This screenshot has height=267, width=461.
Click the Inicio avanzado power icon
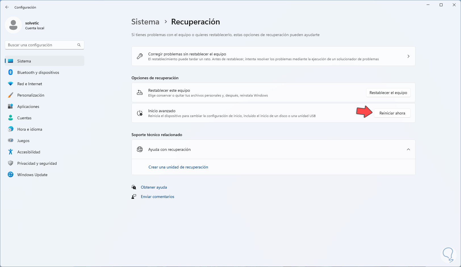[140, 113]
